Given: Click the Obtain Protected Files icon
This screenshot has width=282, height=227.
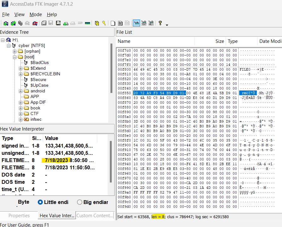Looking at the screenshot, I should click(97, 23).
